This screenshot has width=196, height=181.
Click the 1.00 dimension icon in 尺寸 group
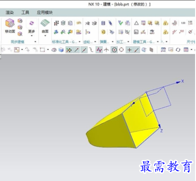[x=183, y=23]
